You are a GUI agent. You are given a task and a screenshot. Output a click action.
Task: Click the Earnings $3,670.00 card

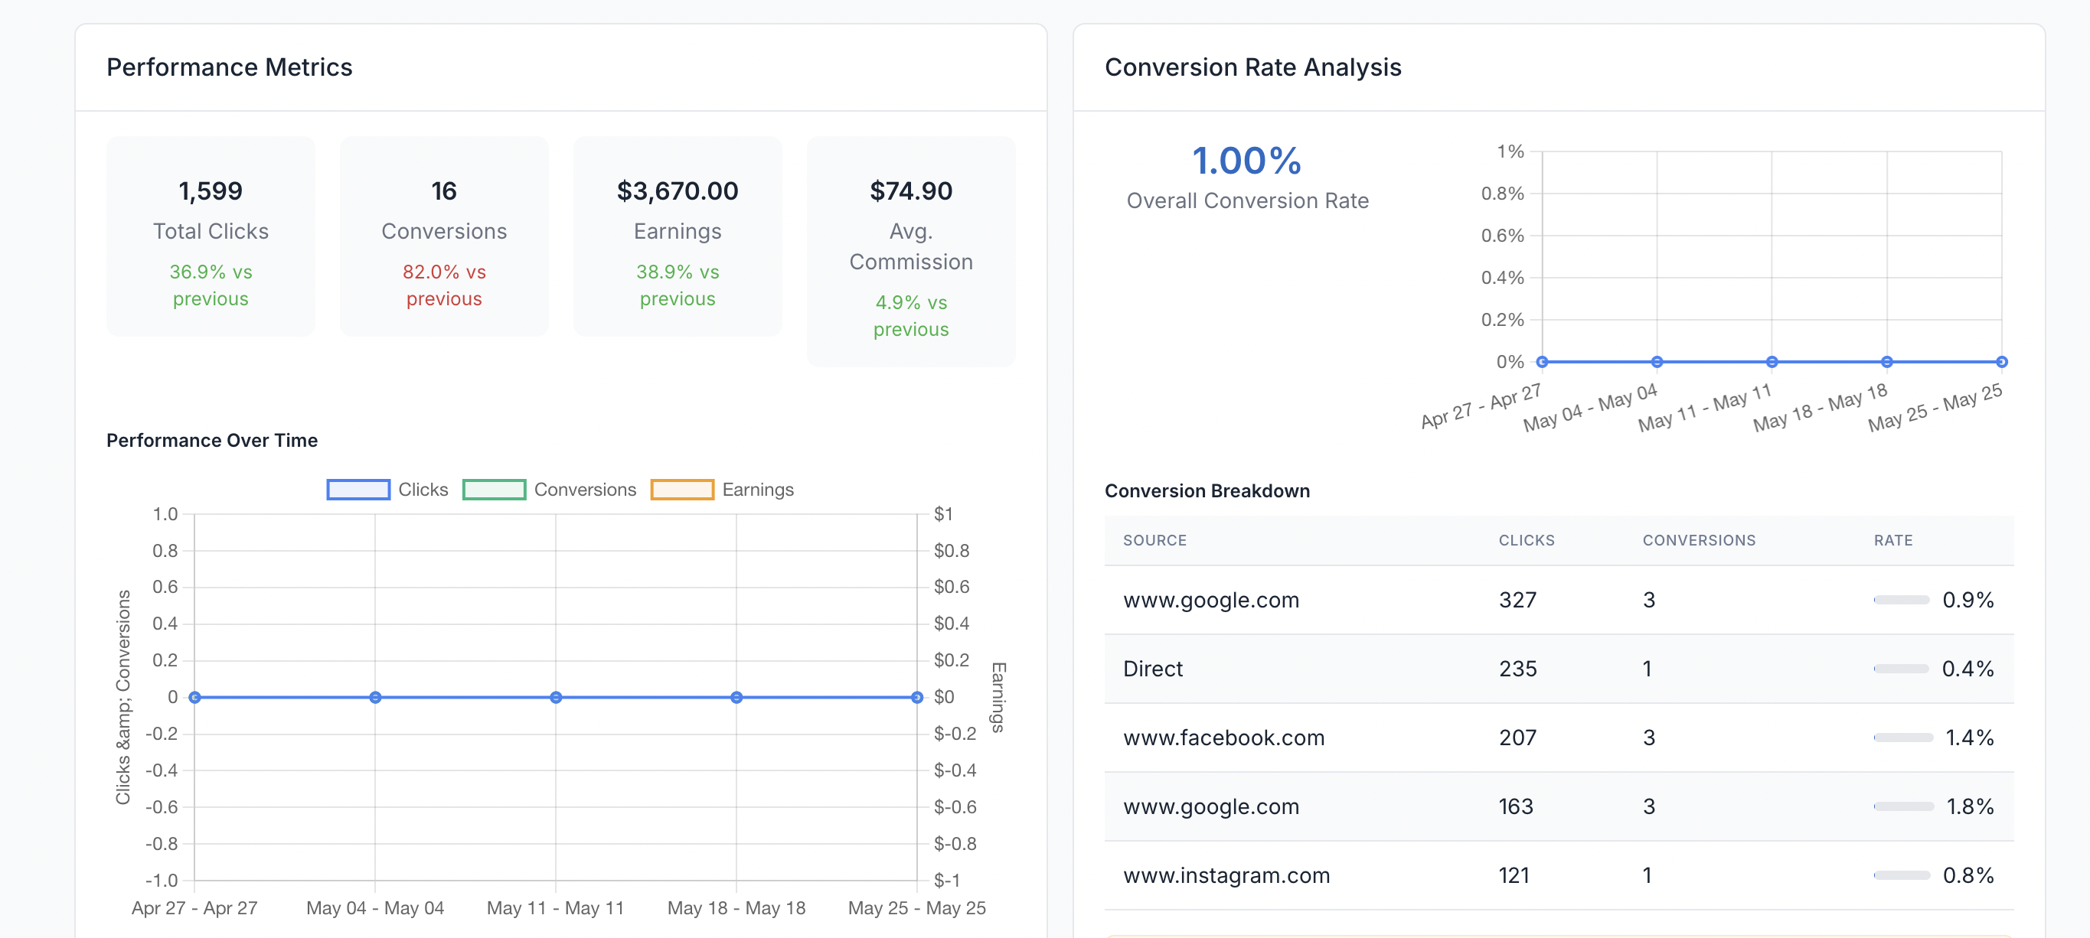pos(677,236)
